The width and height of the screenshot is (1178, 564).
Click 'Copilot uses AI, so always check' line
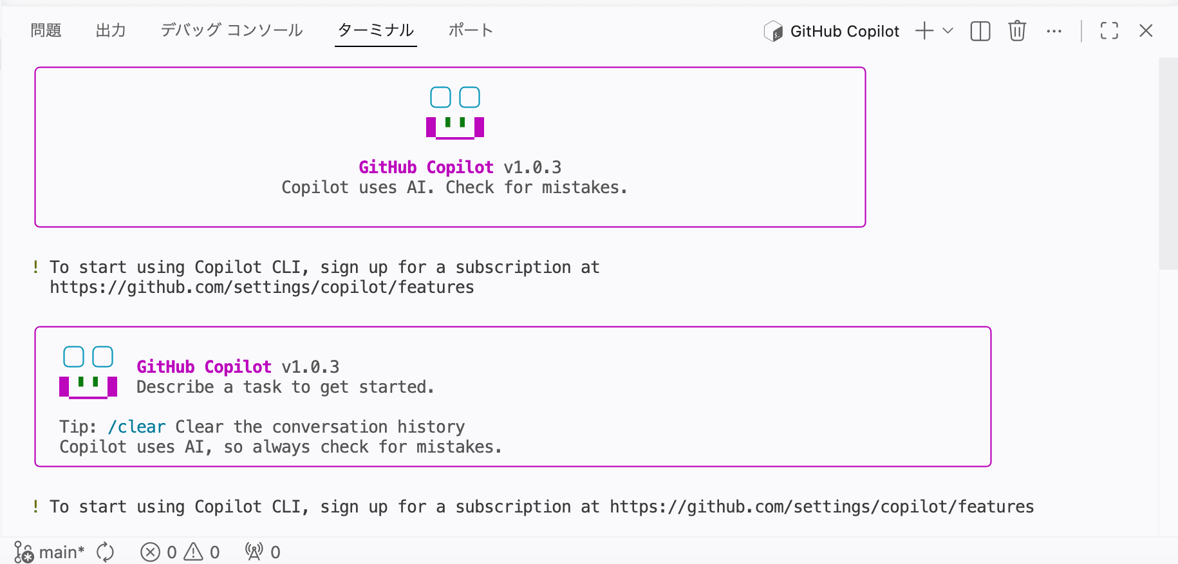pyautogui.click(x=281, y=447)
